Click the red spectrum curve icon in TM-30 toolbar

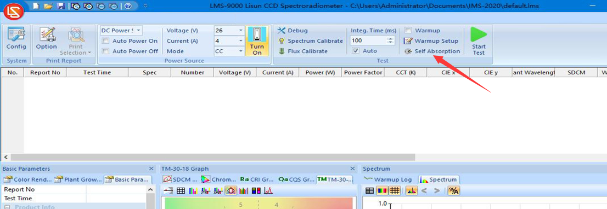(268, 190)
